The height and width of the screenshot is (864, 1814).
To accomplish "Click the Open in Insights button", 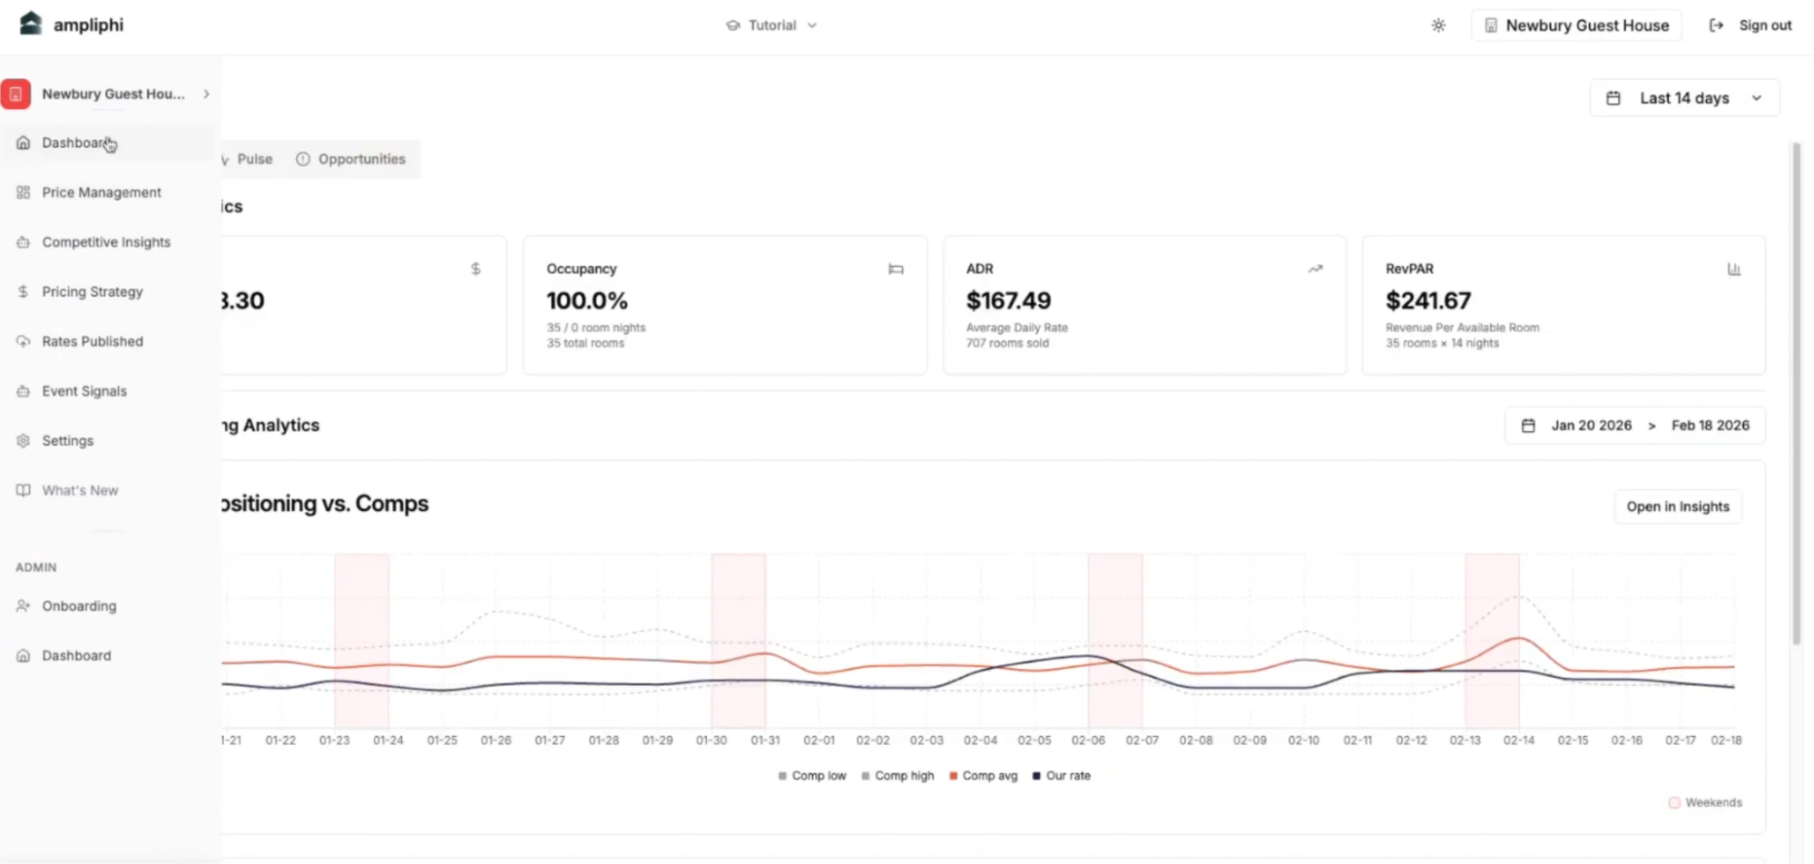I will coord(1677,506).
